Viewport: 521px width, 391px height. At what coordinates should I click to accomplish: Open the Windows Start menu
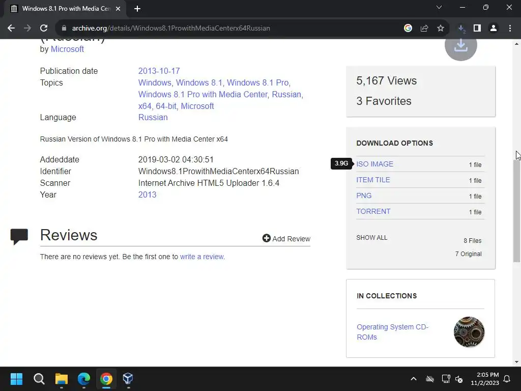pyautogui.click(x=16, y=379)
